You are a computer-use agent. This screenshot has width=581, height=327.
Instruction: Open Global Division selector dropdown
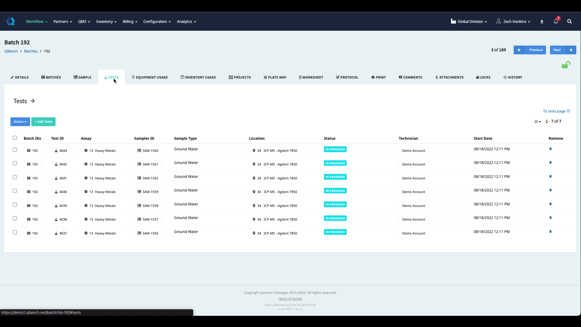pos(469,21)
